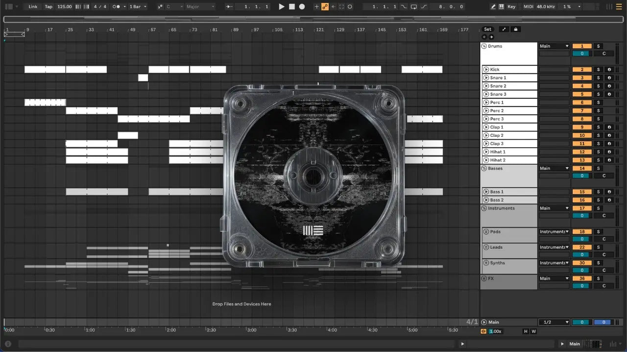Unfold the Kick track

point(486,69)
